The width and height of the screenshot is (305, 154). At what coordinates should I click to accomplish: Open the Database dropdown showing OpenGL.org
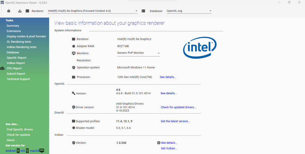click(x=210, y=11)
